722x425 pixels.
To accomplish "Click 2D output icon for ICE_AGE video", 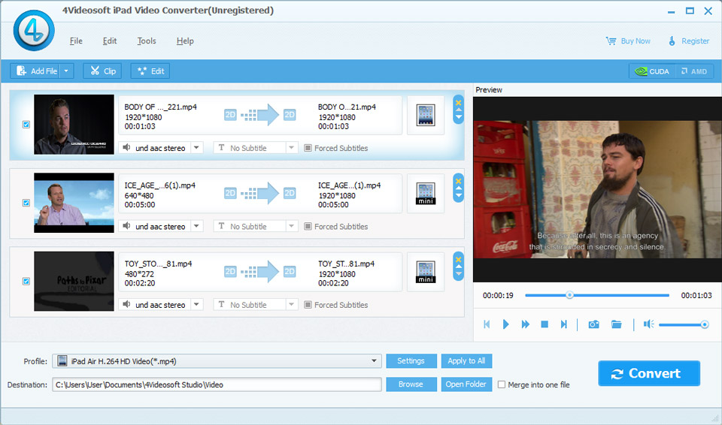I will [289, 193].
